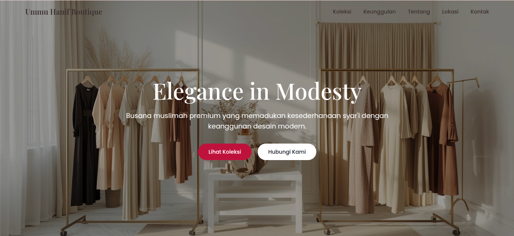Select Tentang in the navigation bar
The height and width of the screenshot is (236, 514).
[x=419, y=12]
